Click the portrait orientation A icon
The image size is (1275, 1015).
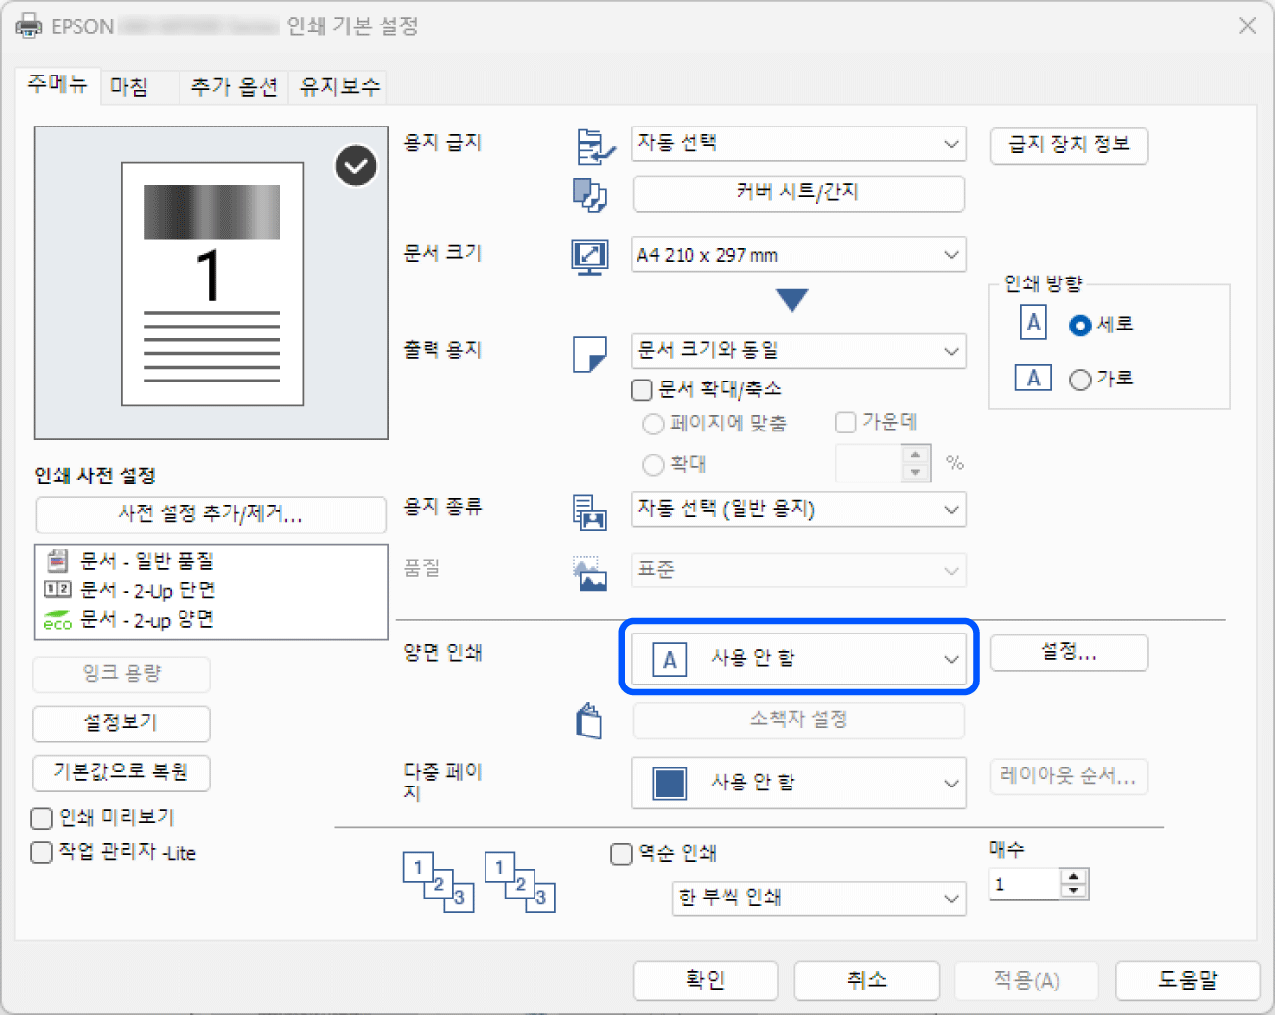point(1033,324)
